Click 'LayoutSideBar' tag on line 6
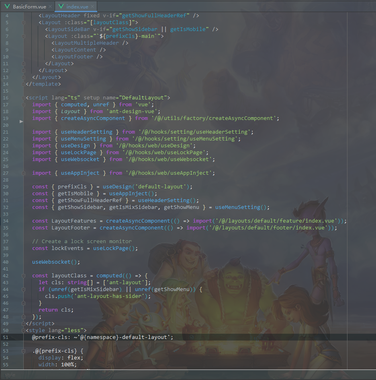Screen dimensions: 376x380 [69, 29]
